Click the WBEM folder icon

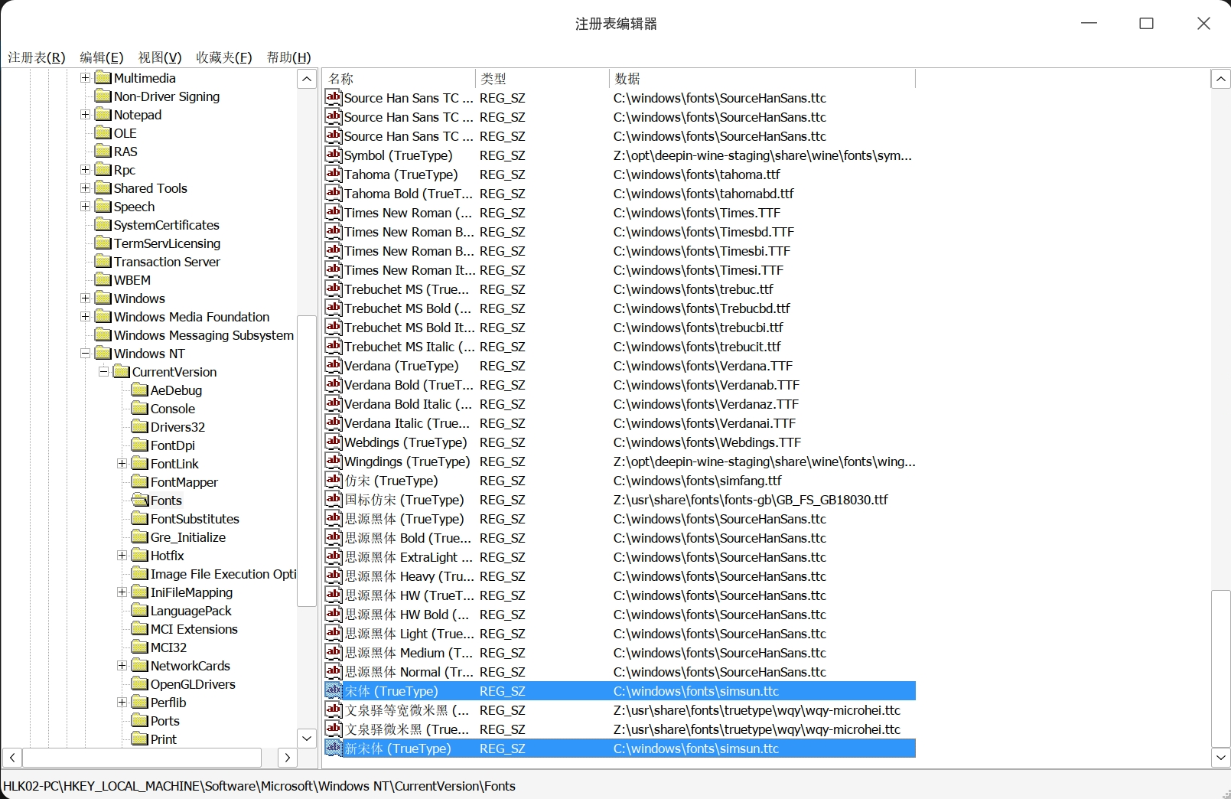103,279
